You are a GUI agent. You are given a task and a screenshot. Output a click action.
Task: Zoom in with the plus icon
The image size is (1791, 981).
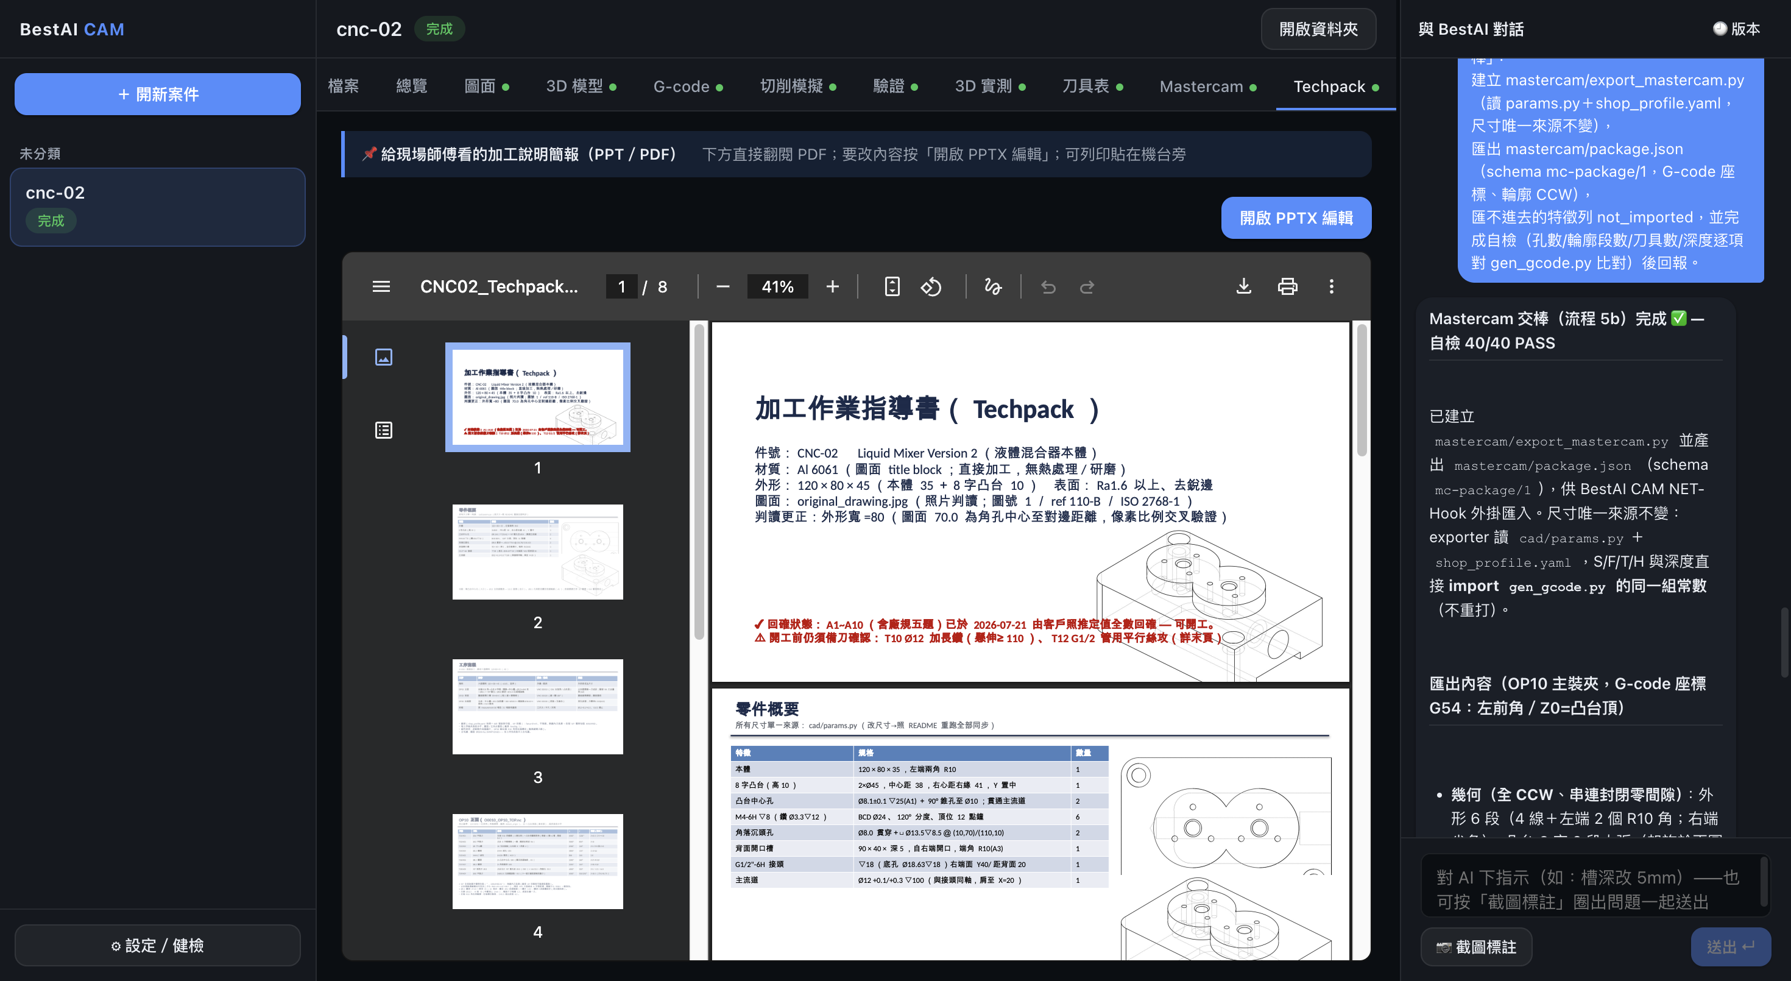(832, 286)
